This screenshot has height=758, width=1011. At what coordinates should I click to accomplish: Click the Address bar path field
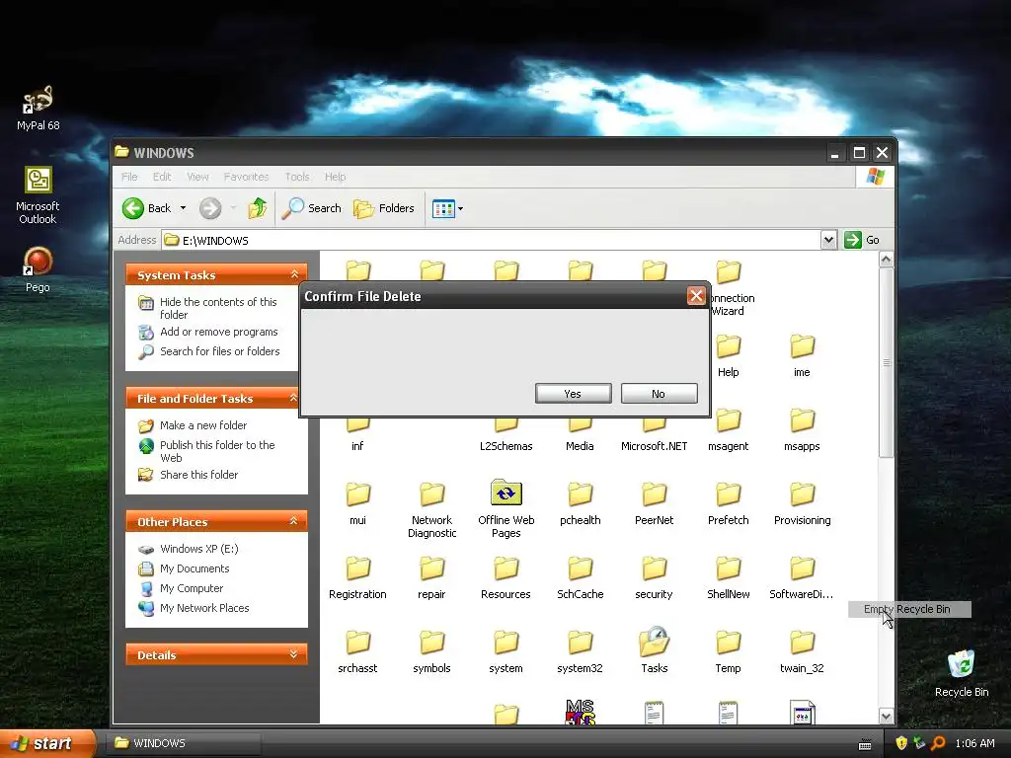click(x=492, y=241)
